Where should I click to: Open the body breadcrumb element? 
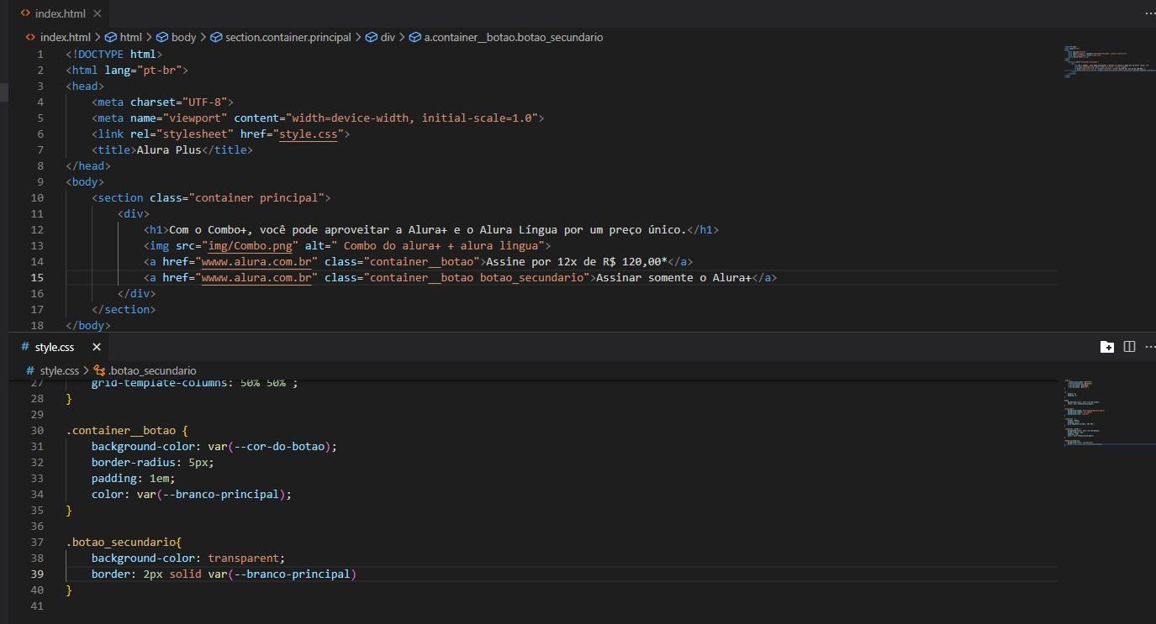tap(177, 37)
